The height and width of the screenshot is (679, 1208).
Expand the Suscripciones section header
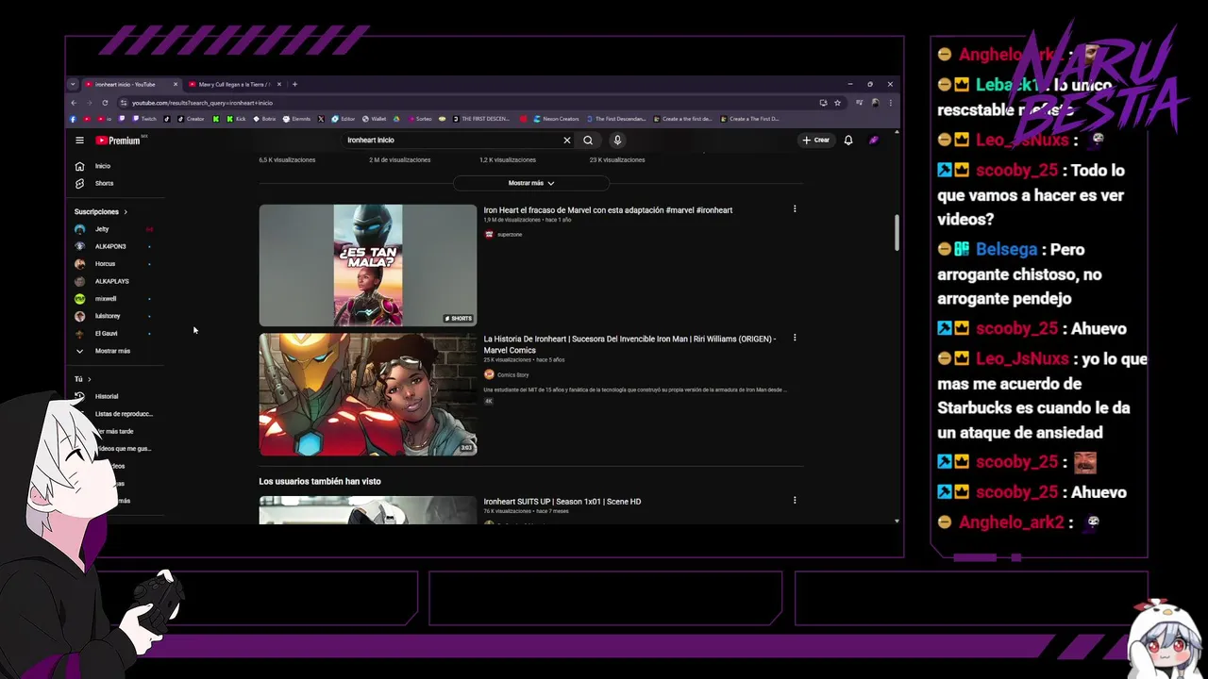coord(101,212)
